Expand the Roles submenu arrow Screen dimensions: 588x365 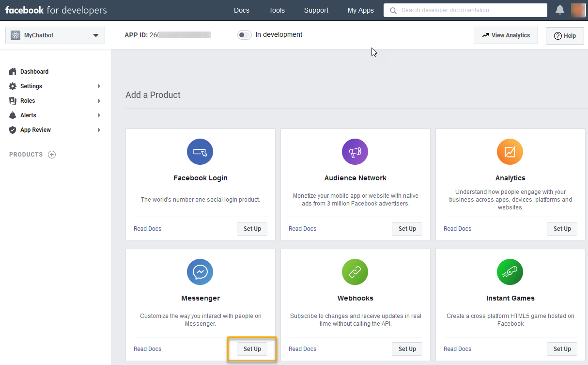tap(99, 101)
